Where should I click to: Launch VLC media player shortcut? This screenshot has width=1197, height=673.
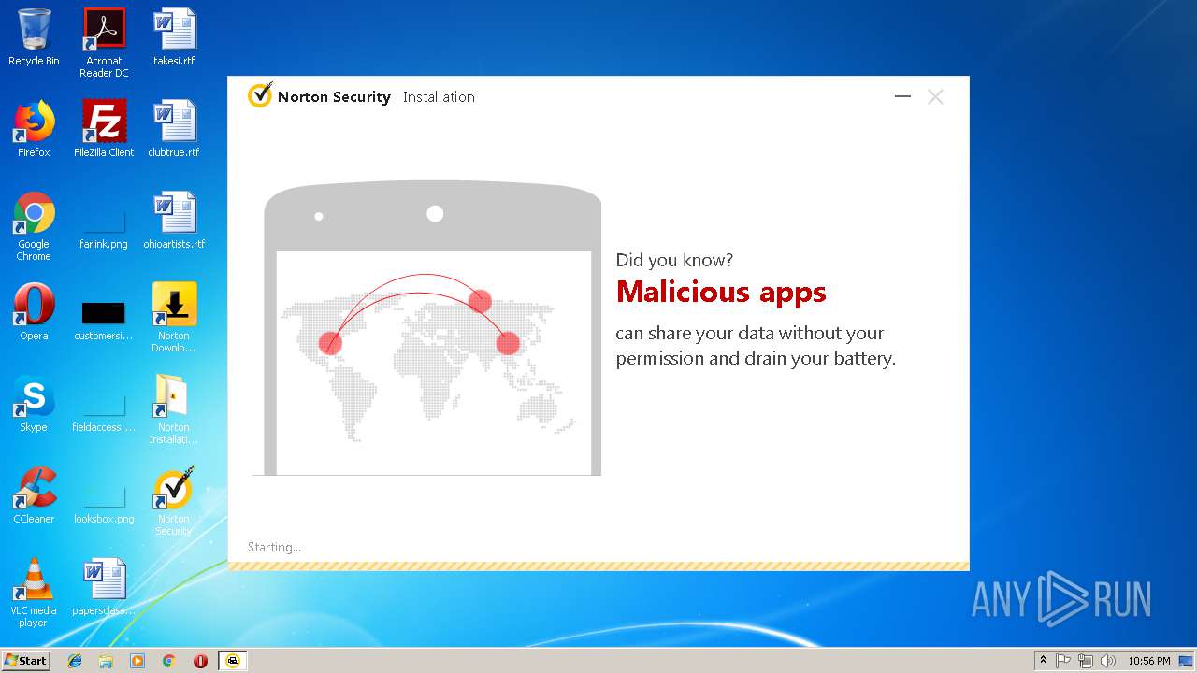pyautogui.click(x=34, y=593)
